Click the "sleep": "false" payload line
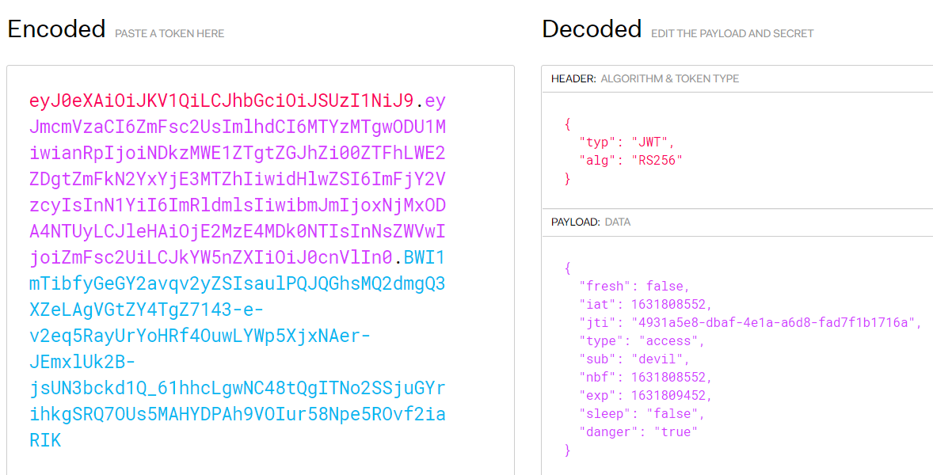Viewport: 933px width, 475px height. pyautogui.click(x=642, y=413)
